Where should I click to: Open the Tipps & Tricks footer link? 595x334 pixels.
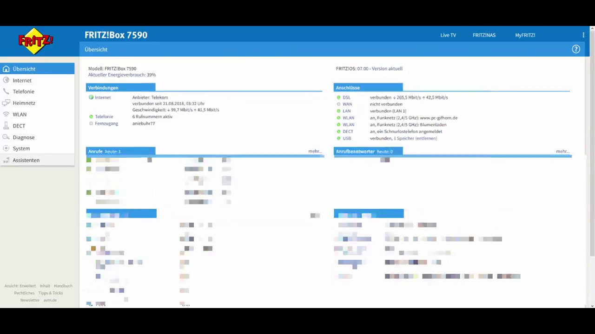(x=51, y=293)
